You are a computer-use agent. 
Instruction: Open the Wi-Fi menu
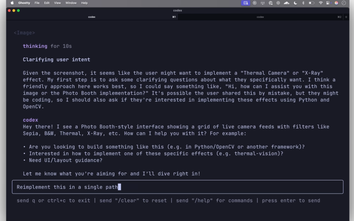(x=321, y=3)
